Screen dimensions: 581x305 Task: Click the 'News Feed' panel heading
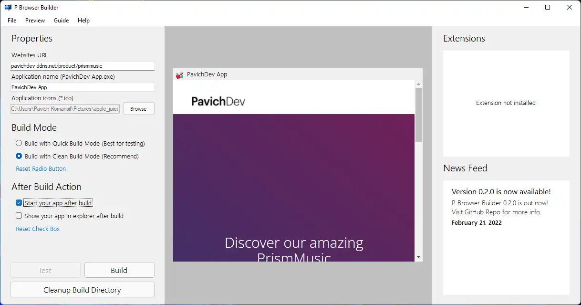pyautogui.click(x=466, y=168)
